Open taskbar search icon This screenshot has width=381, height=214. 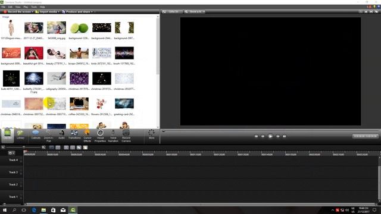(14, 210)
